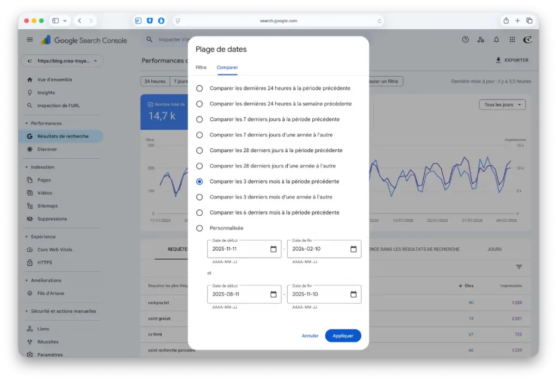Open the calendar picker for Date de début
This screenshot has height=381, width=557.
(x=274, y=248)
